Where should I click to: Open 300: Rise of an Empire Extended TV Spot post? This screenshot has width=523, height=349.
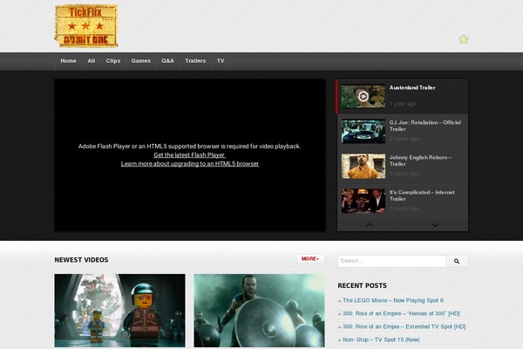click(404, 326)
